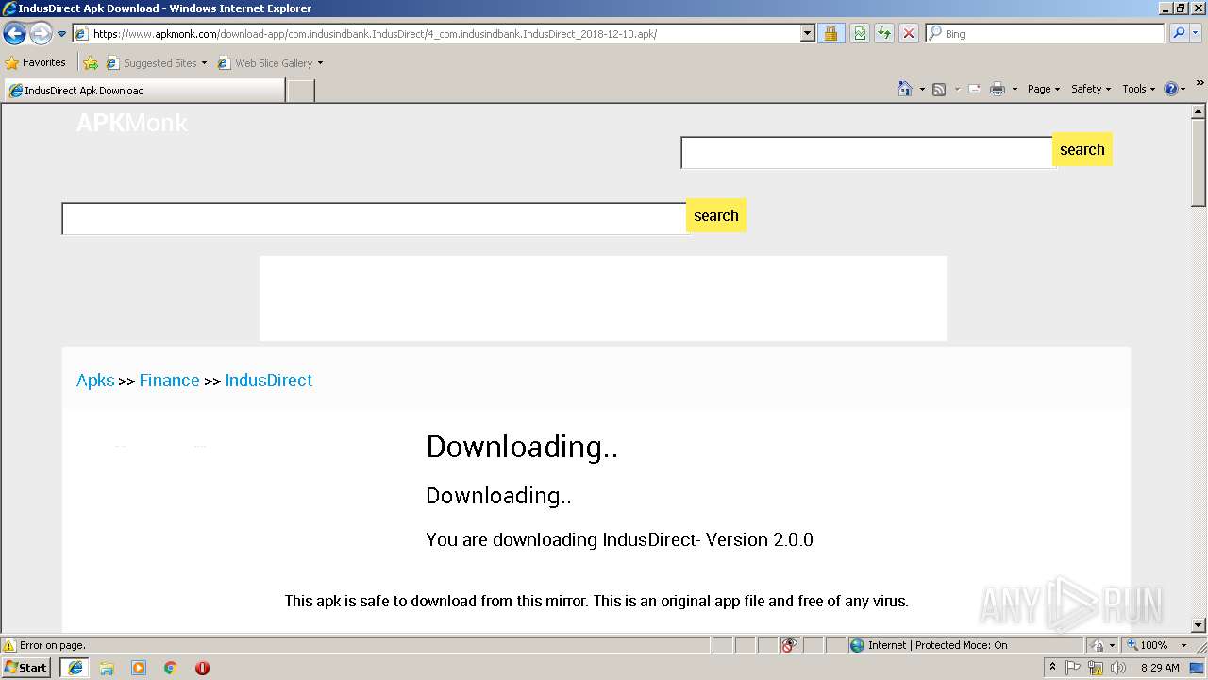Open the Safety menu

(1091, 89)
